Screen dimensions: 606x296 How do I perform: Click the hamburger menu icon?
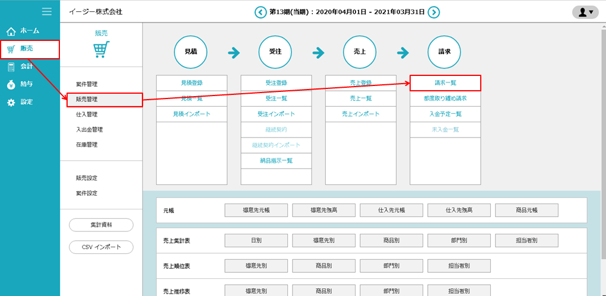point(46,11)
